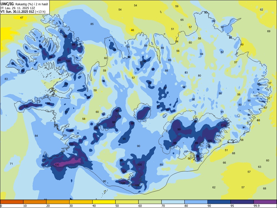Click the 80–90 medium blue legend swatch
Viewport: 277px width, 208px height.
[x=196, y=202]
